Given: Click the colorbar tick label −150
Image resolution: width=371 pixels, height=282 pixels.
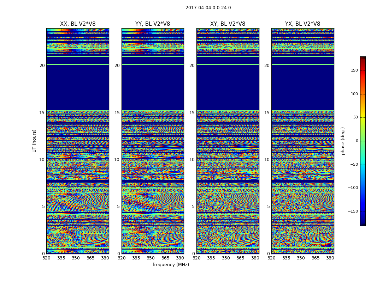Looking at the screenshot, I should (x=353, y=211).
